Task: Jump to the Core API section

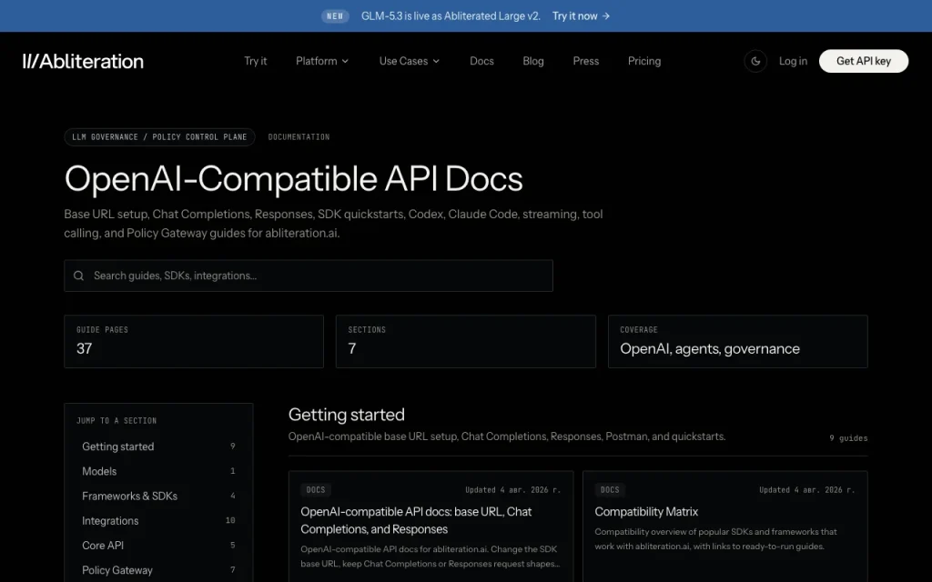Action: [x=158, y=546]
